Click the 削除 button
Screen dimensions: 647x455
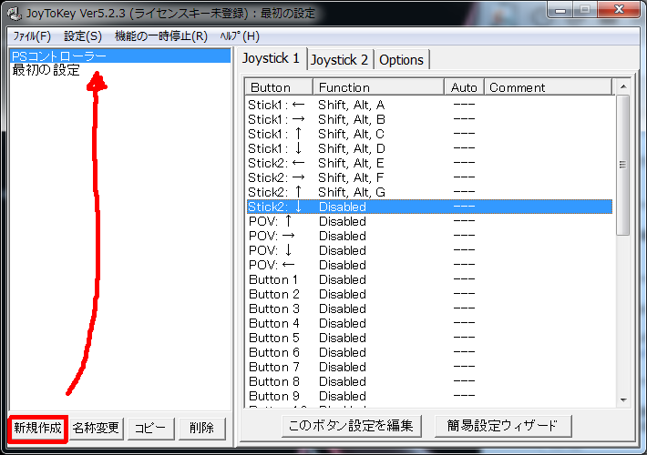tap(201, 429)
